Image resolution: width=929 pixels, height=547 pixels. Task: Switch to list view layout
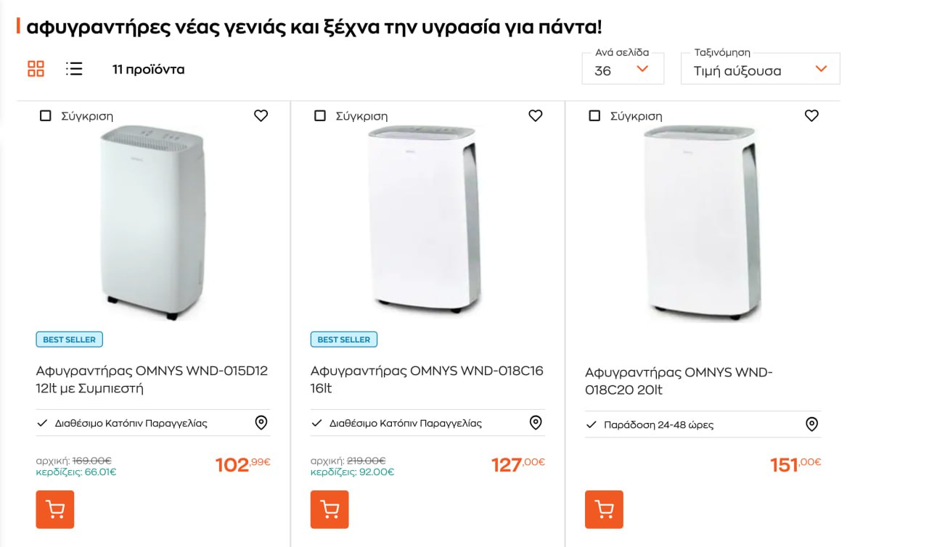pos(74,69)
